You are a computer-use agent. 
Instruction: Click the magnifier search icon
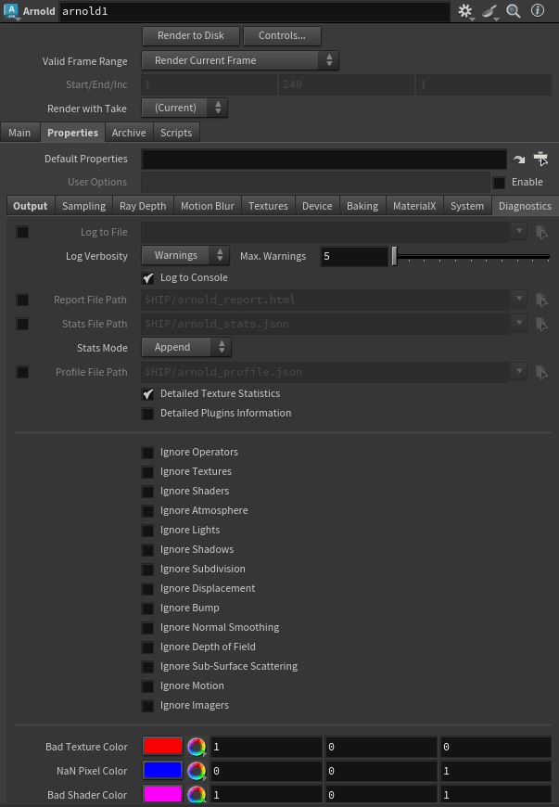coord(514,11)
